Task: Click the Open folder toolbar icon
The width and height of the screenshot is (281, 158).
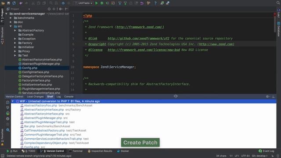Action: pos(3,3)
